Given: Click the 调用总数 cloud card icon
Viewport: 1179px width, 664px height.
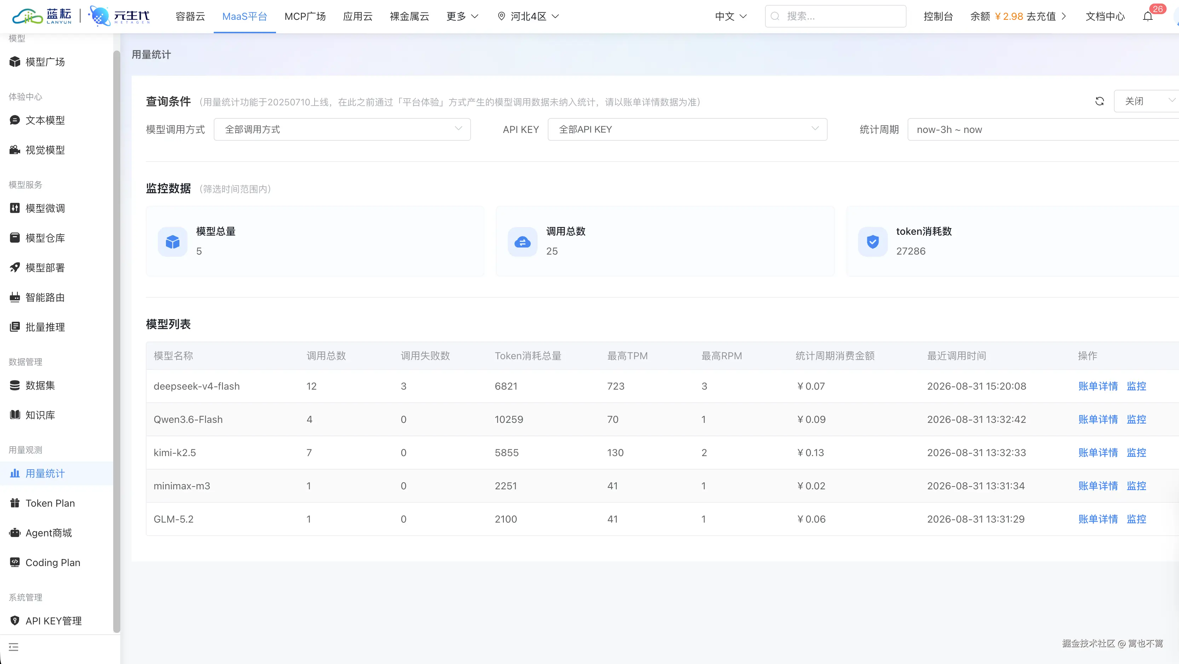Looking at the screenshot, I should pyautogui.click(x=522, y=241).
